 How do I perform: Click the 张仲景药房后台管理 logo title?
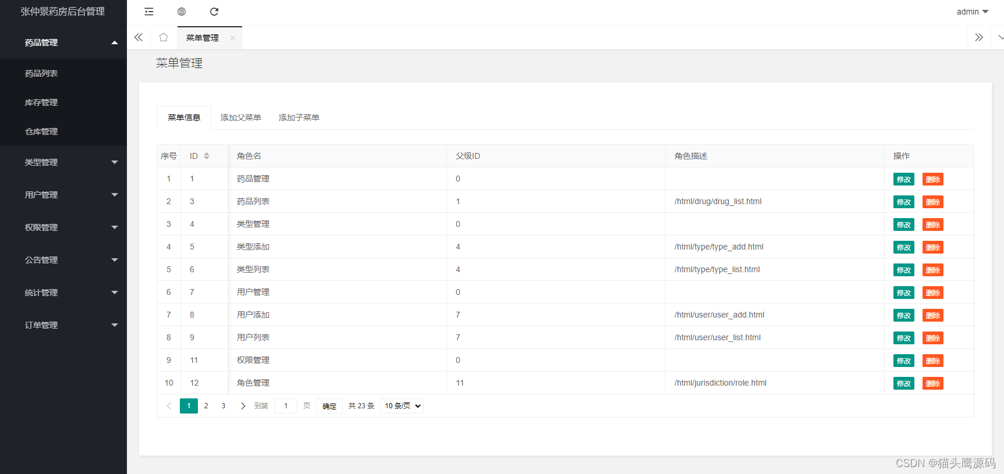click(x=63, y=12)
